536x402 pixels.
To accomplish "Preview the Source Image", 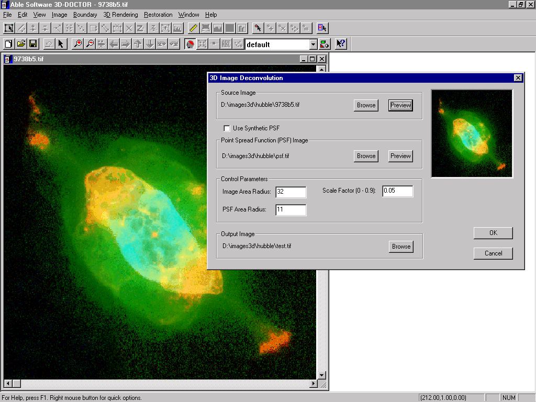I will click(400, 105).
